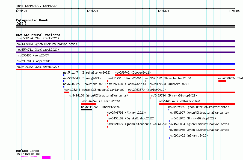243x160 pixels.
Task: Select esv3566634 (Boomsma2014) label
Action: (126, 84)
